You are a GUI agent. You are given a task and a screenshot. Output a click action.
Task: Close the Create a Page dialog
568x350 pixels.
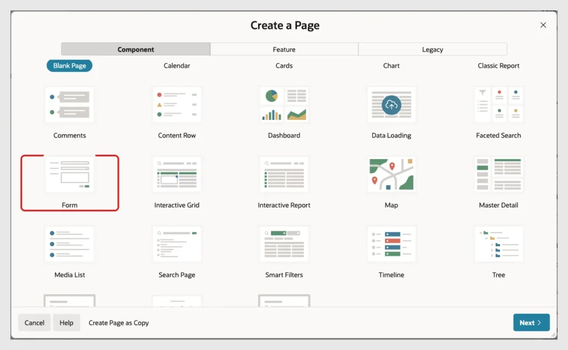click(x=543, y=25)
